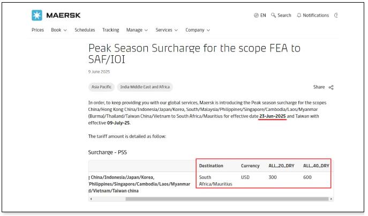This screenshot has width=368, height=216.
Task: Click the horizontal table scrollbar thumb
Action: click(227, 199)
